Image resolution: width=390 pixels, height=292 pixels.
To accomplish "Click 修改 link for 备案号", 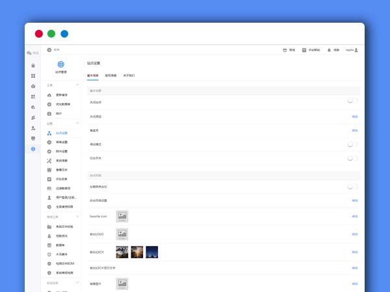I will coord(354,130).
